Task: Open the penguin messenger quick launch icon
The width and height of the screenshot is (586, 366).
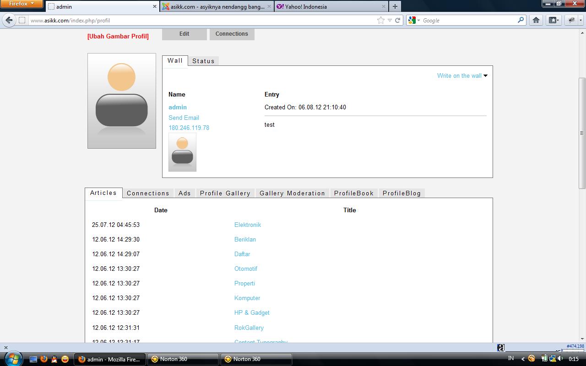Action: [54, 359]
